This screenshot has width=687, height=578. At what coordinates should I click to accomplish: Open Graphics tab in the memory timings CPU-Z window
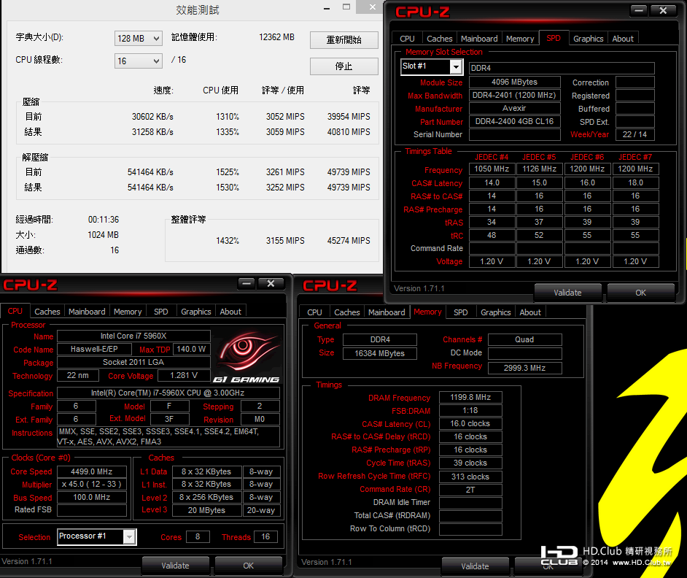click(x=495, y=312)
